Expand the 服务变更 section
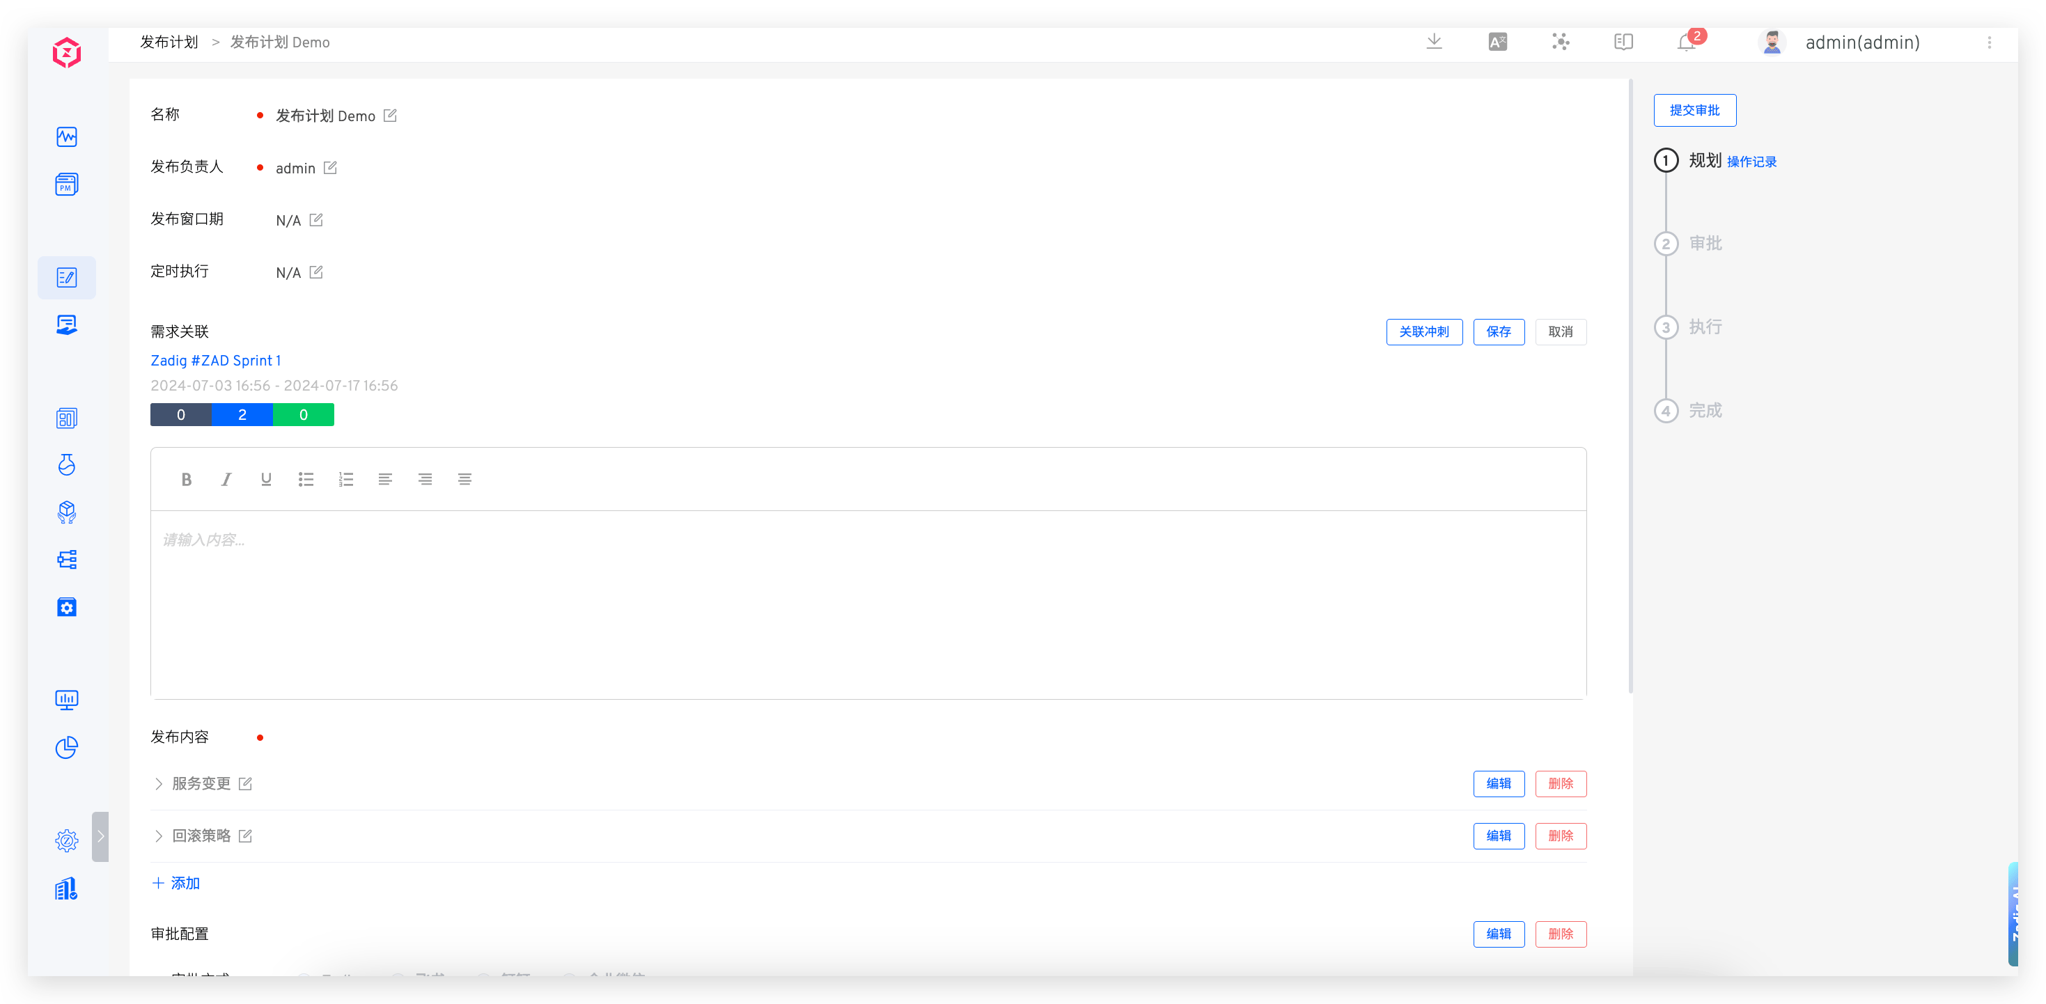 (158, 784)
